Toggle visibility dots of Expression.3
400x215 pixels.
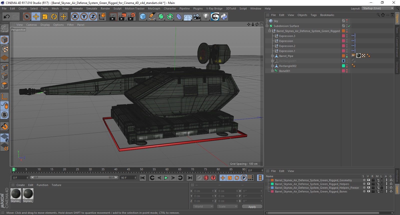click(347, 36)
